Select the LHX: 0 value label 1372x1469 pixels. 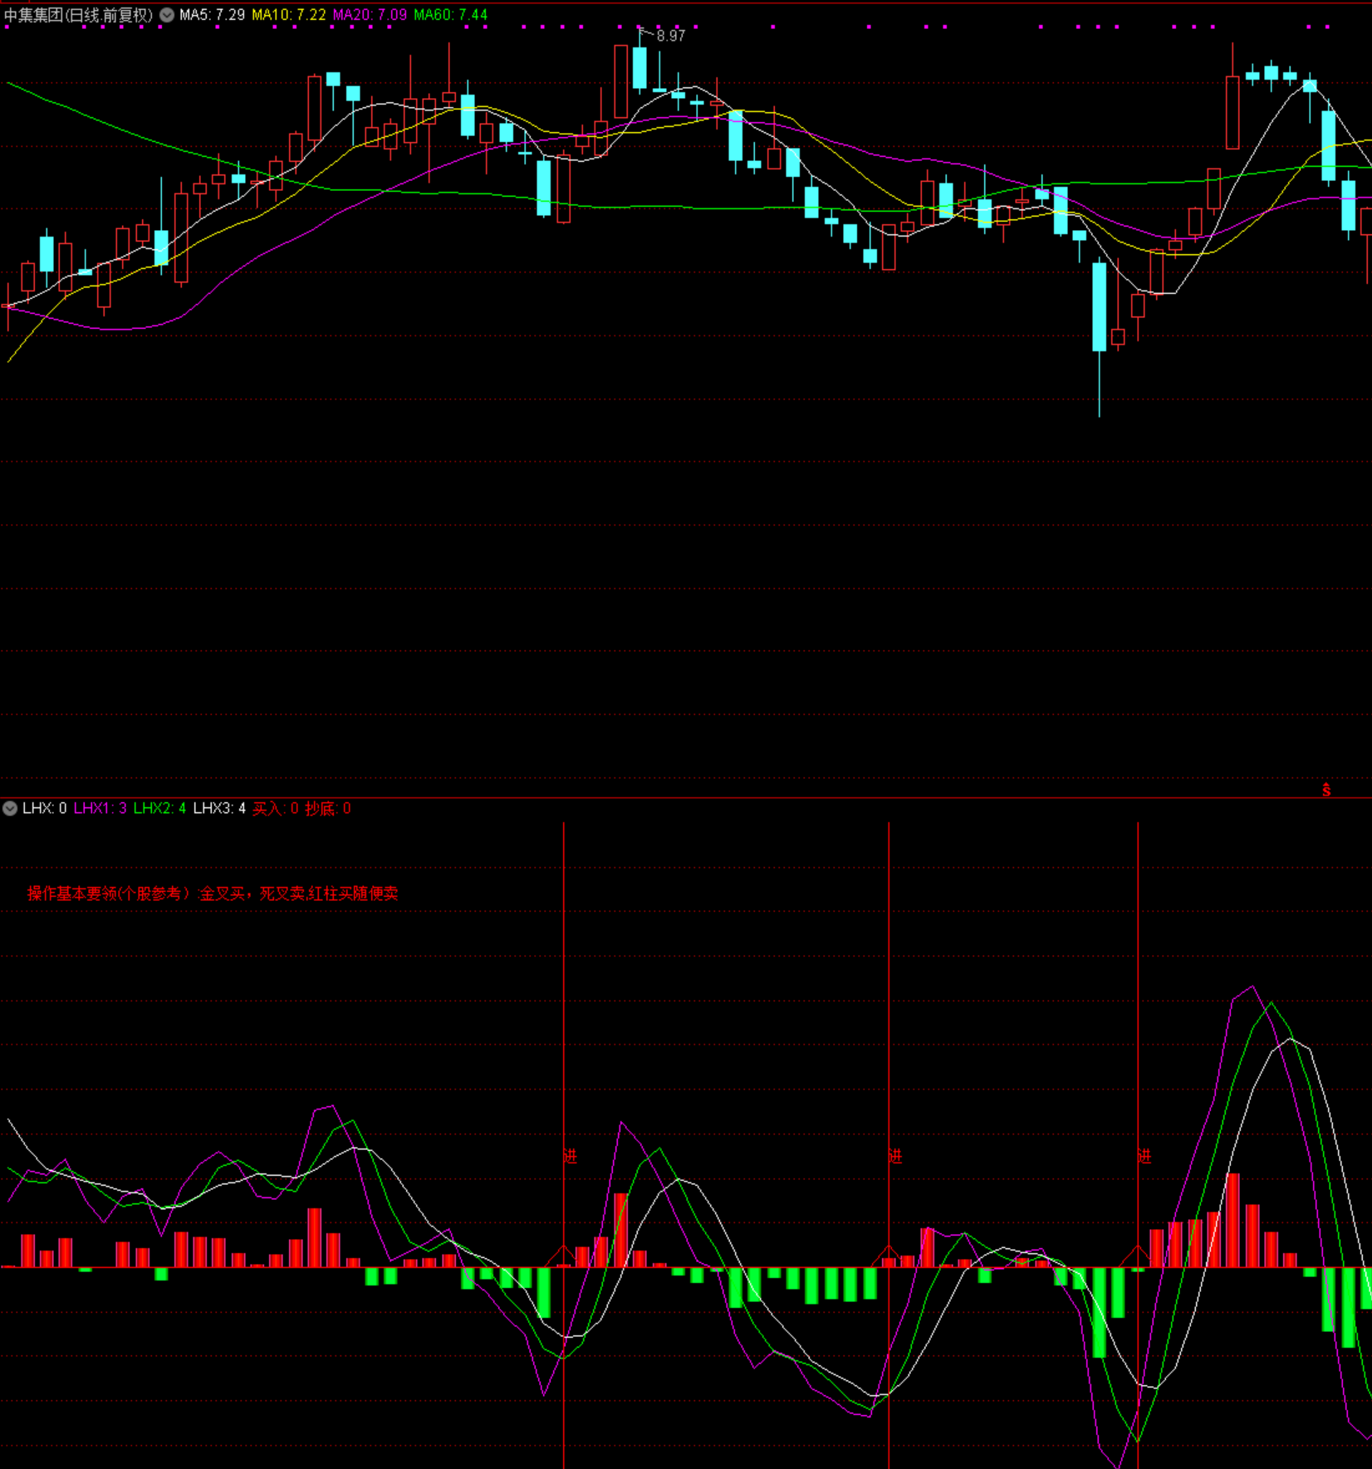coord(45,808)
